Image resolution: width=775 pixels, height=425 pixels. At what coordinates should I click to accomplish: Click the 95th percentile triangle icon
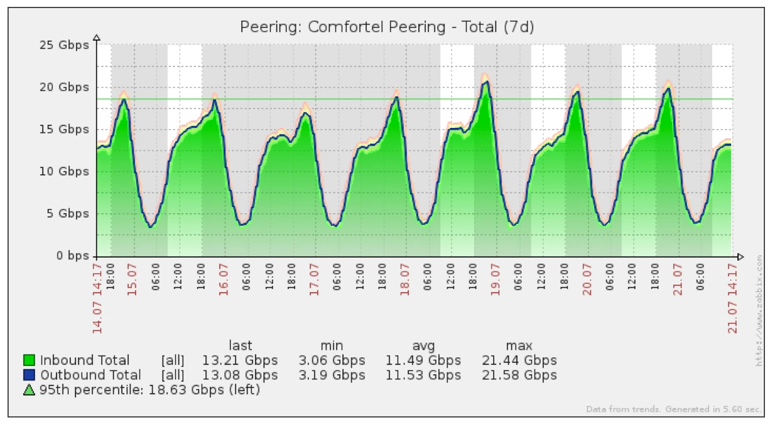[x=28, y=390]
